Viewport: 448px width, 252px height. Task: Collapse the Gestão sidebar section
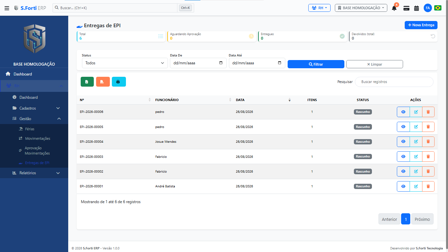click(34, 119)
